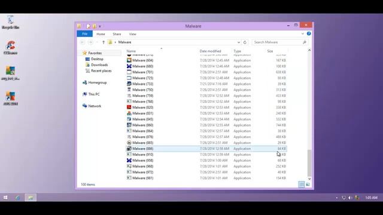
Task: Click the highlighted Malware (886) file
Action: (206, 149)
